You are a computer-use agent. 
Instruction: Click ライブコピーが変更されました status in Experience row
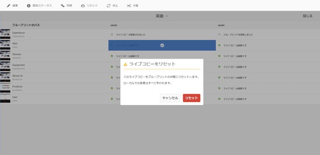coord(131,34)
